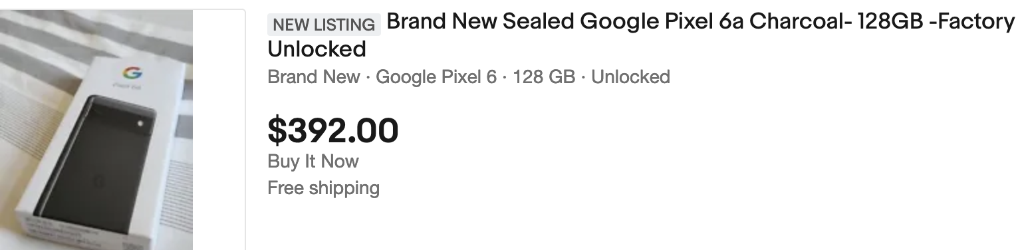Open the Brand New Sealed Google Pixel 6a listing title

(640, 35)
